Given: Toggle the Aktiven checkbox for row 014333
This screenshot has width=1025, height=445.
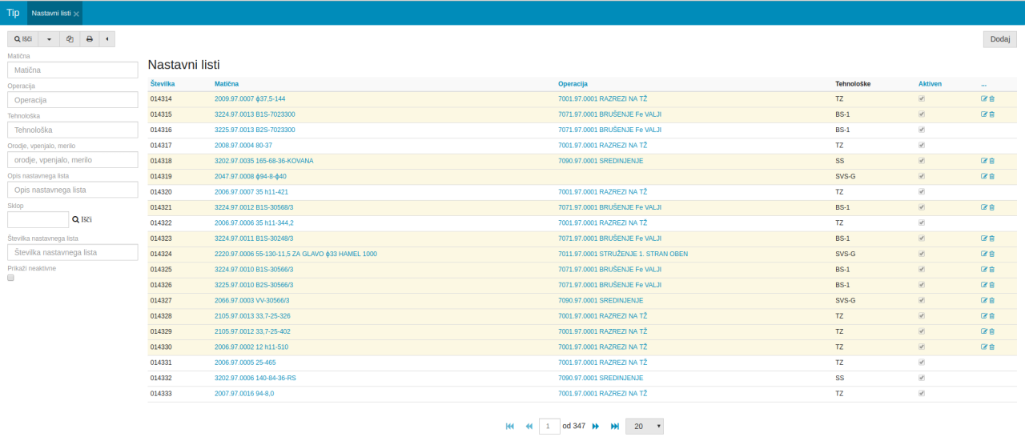Looking at the screenshot, I should click(x=922, y=393).
